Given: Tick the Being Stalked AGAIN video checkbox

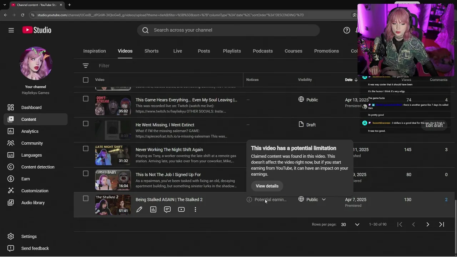Looking at the screenshot, I should [86, 198].
